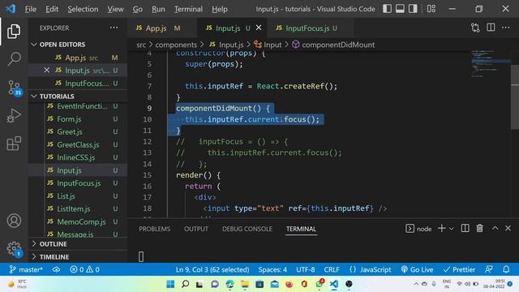Select the node terminal instance

pos(418,229)
